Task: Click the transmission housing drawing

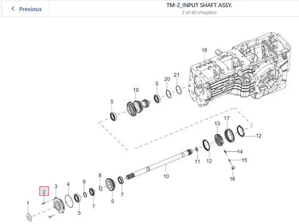Action: click(x=240, y=70)
